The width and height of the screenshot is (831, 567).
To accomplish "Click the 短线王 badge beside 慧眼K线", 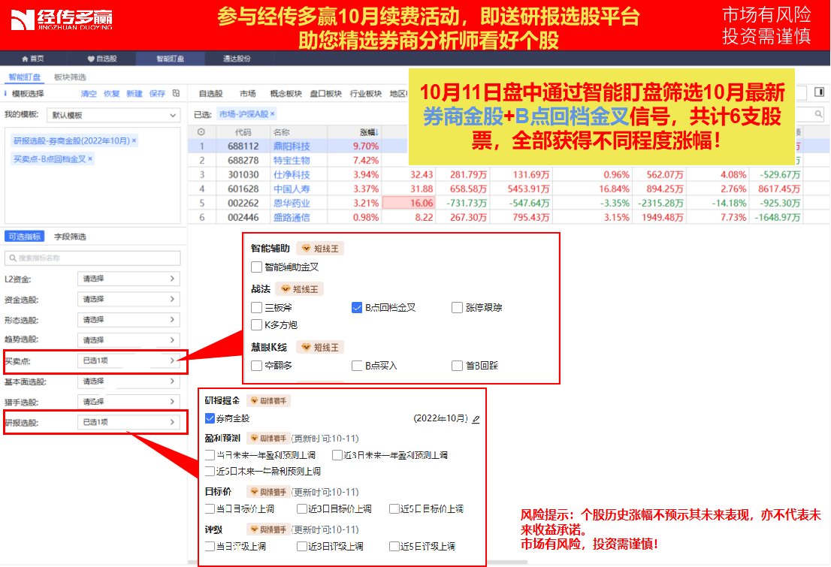I will click(320, 348).
